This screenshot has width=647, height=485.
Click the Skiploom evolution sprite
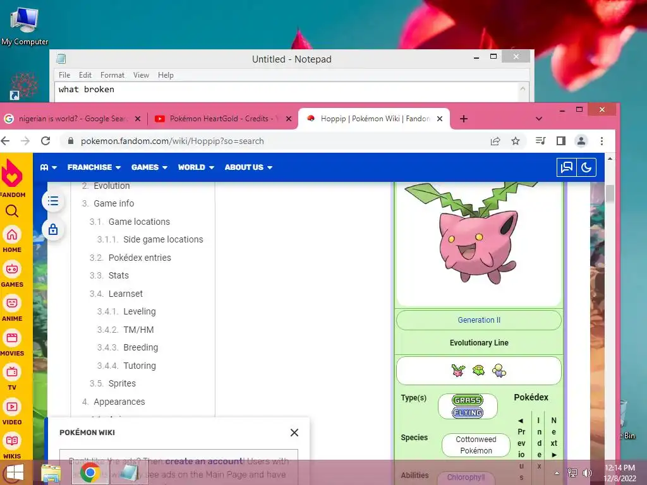[478, 370]
